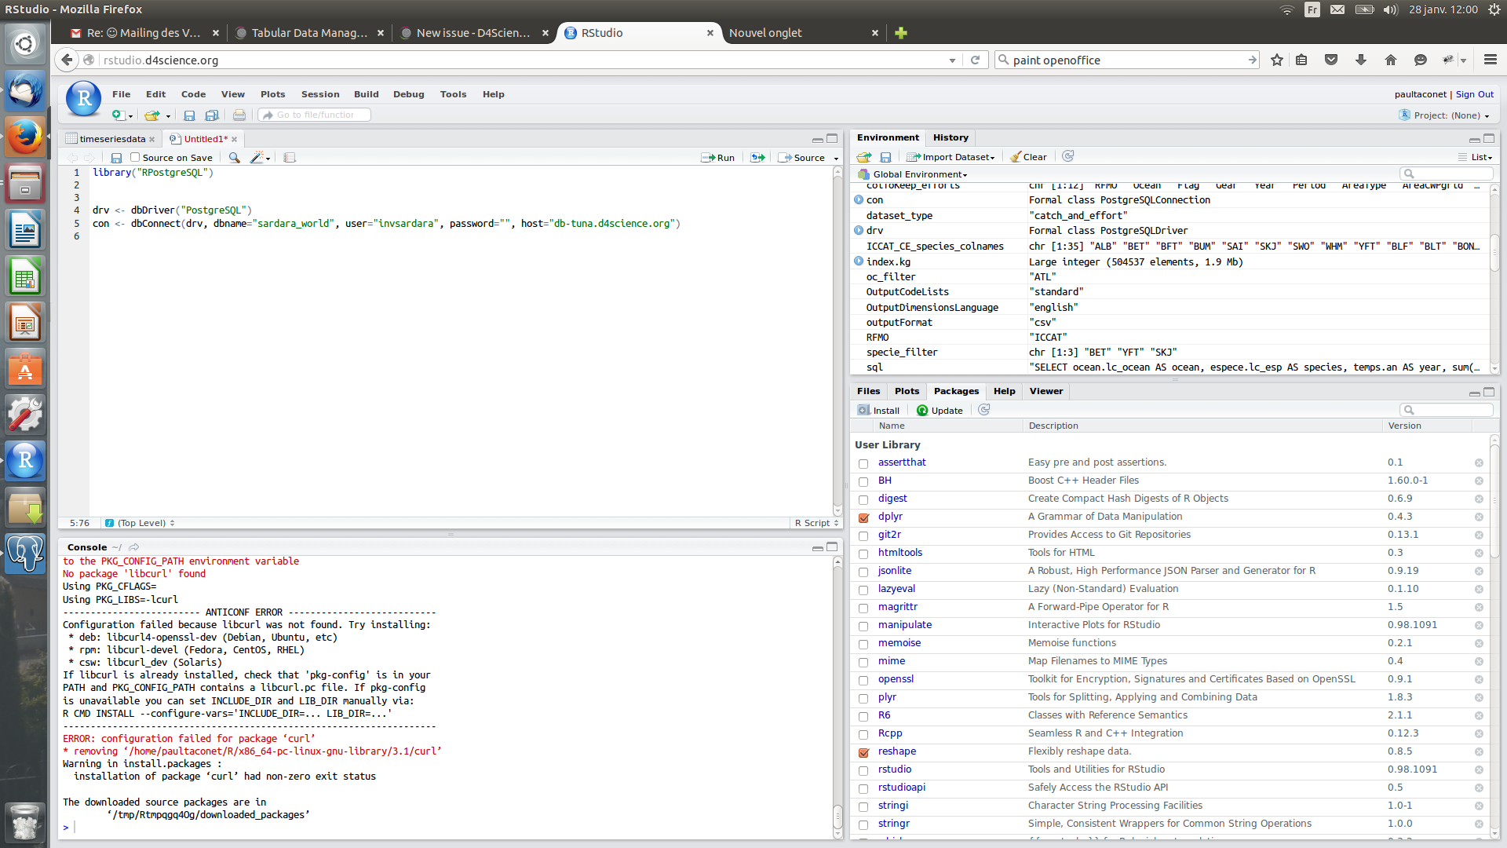Clear the environment with Clear button
Screen dimensions: 1507x848
pos(1028,157)
